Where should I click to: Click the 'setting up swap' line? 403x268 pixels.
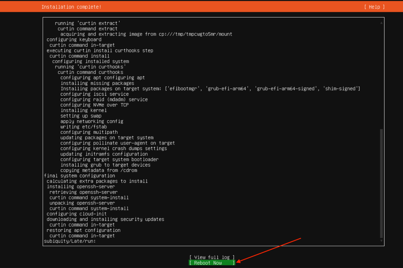pyautogui.click(x=81, y=116)
